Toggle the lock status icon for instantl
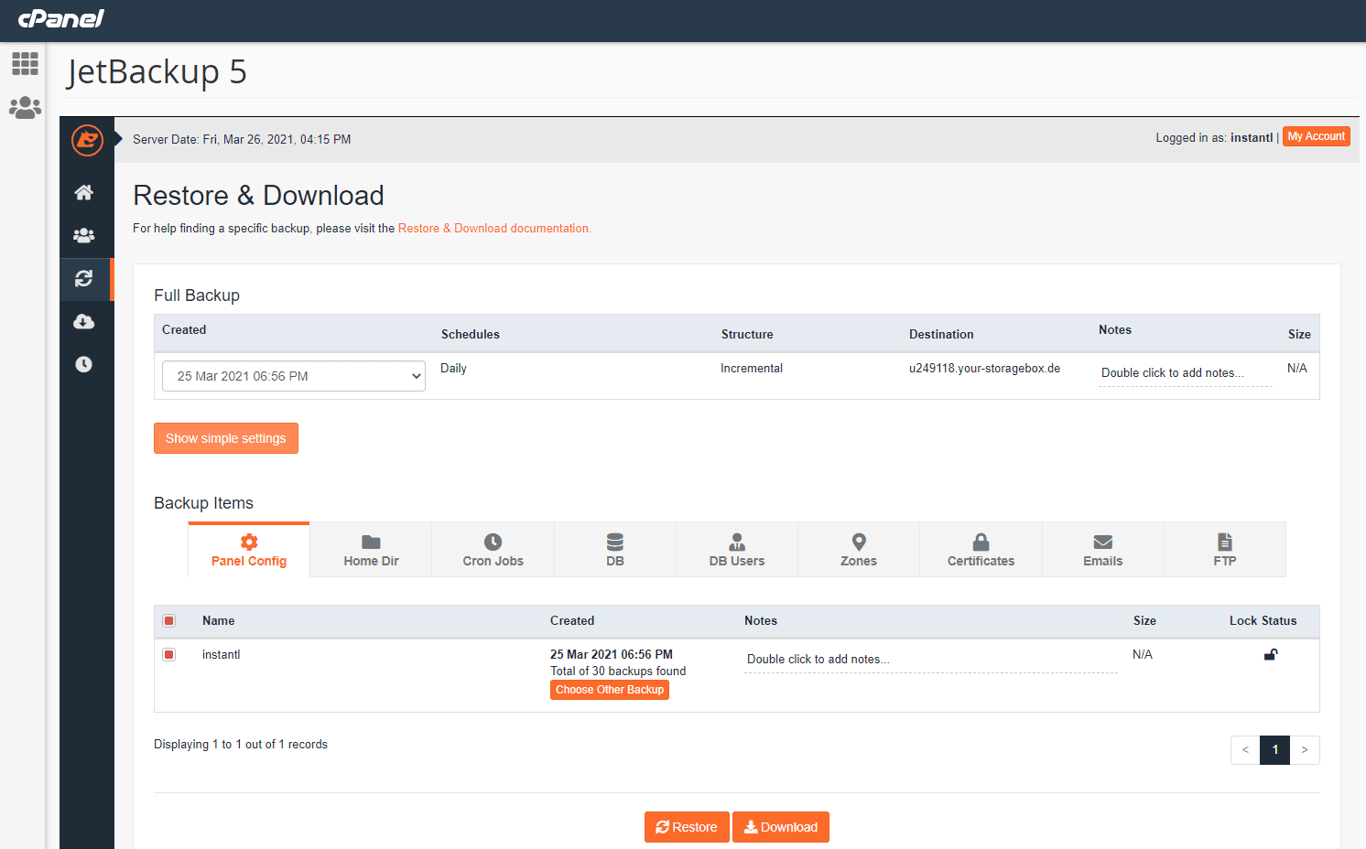Image resolution: width=1366 pixels, height=849 pixels. [1271, 654]
